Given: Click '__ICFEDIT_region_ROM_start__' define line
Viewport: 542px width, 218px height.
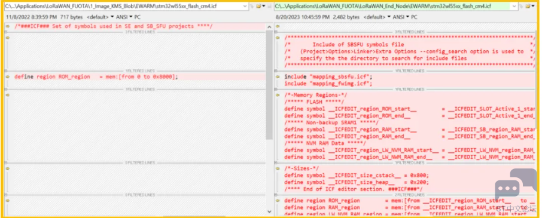Looking at the screenshot, I should click(410, 109).
